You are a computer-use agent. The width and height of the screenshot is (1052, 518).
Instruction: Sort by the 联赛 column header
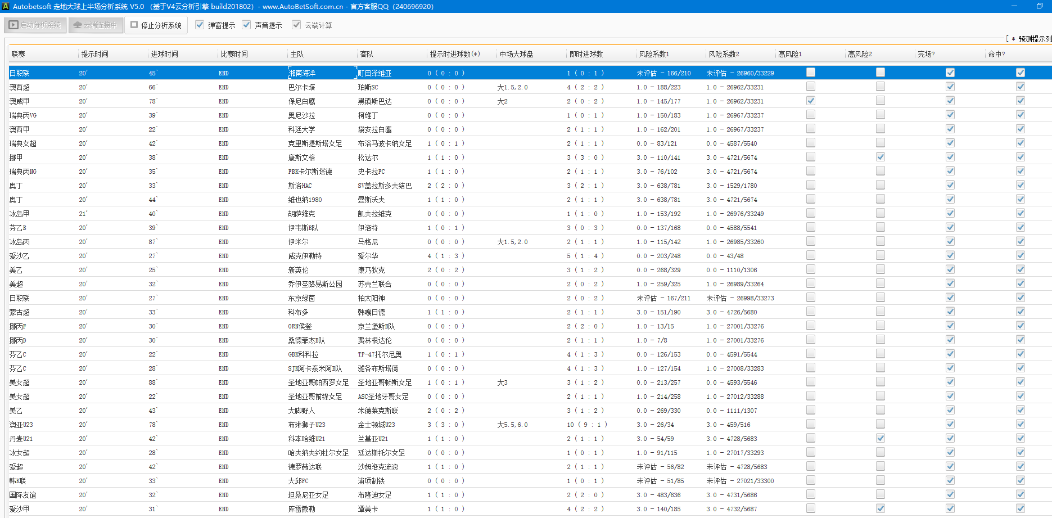coord(19,54)
